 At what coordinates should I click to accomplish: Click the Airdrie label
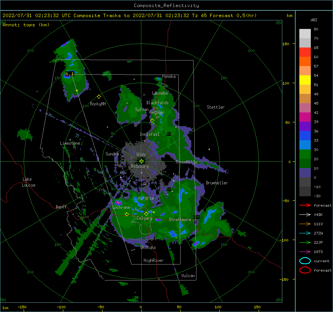coord(146,198)
